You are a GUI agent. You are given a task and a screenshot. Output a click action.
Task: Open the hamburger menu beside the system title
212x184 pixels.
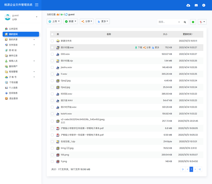(37, 5)
